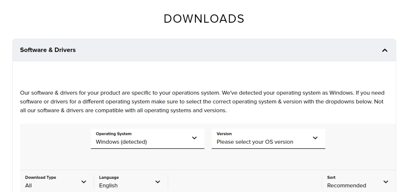Click the 'Recommended' sort value

(x=346, y=186)
